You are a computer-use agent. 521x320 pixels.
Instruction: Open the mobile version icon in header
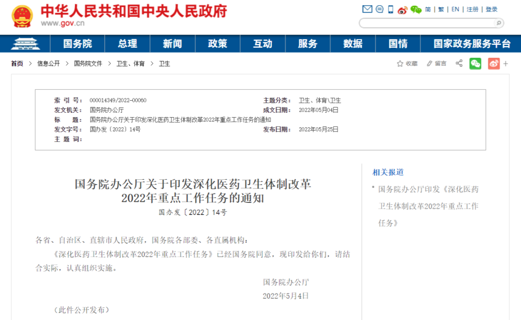tap(391, 9)
